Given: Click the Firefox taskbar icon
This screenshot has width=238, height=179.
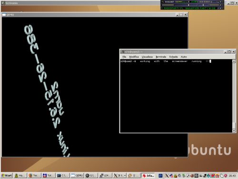Looking at the screenshot, I should 30,176.
